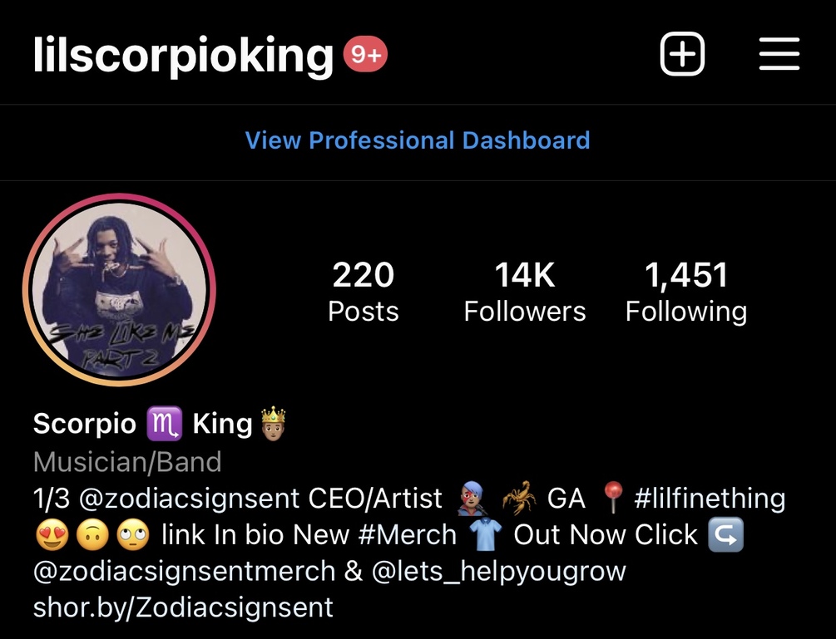
Task: Tap the new post plus icon
Action: coord(682,54)
